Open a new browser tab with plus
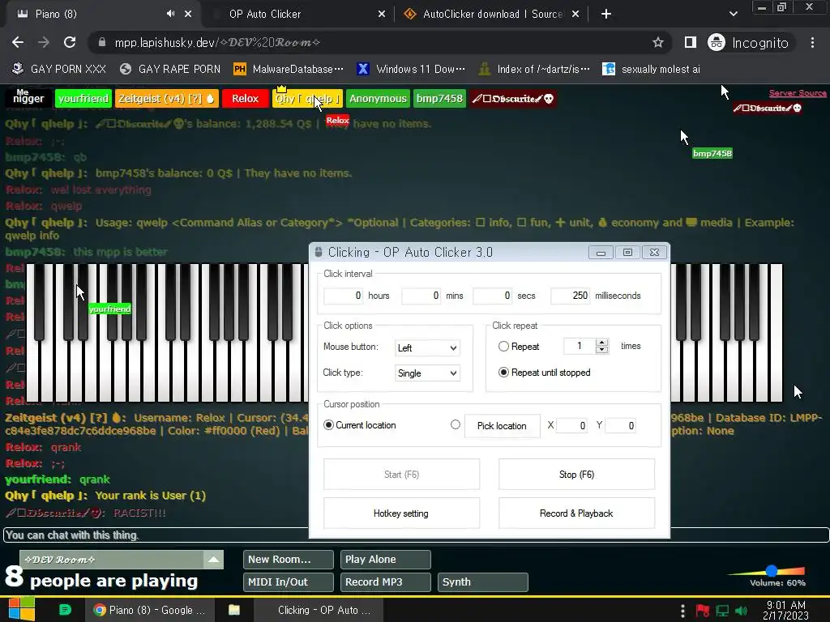The image size is (830, 622). [x=606, y=15]
